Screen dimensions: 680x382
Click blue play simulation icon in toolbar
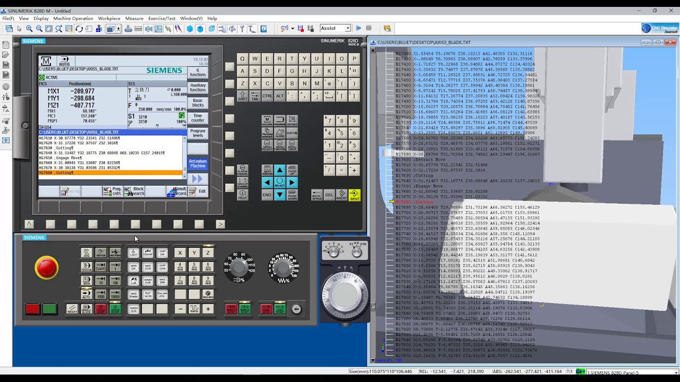point(359,28)
